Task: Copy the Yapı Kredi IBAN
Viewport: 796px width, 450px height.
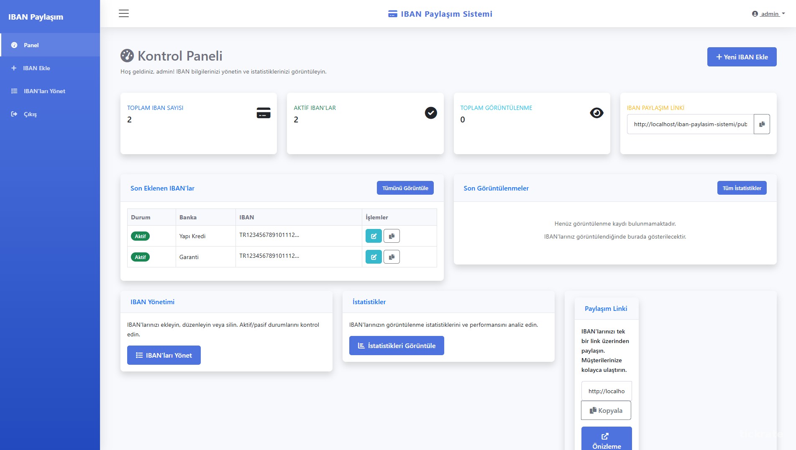Action: coord(392,236)
